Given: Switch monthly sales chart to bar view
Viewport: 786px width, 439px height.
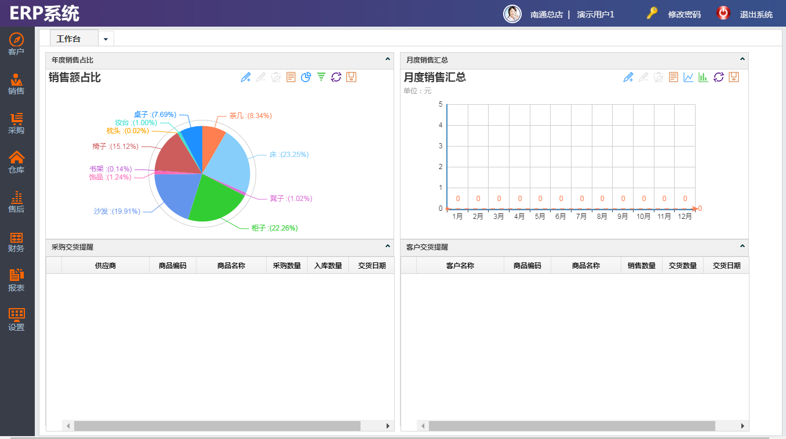Looking at the screenshot, I should pyautogui.click(x=703, y=77).
